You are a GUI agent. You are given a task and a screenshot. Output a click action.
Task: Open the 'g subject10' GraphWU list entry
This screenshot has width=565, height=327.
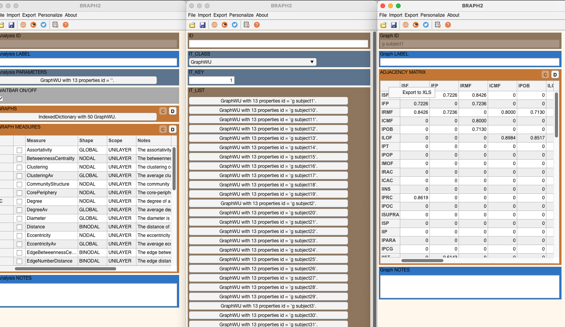click(x=268, y=110)
